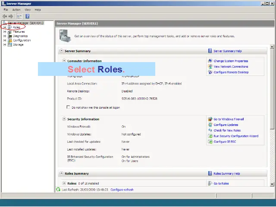Open the Check for New Roles link

pyautogui.click(x=227, y=130)
